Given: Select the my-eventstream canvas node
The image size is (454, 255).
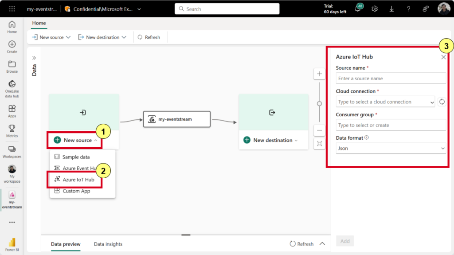Looking at the screenshot, I should 177,119.
